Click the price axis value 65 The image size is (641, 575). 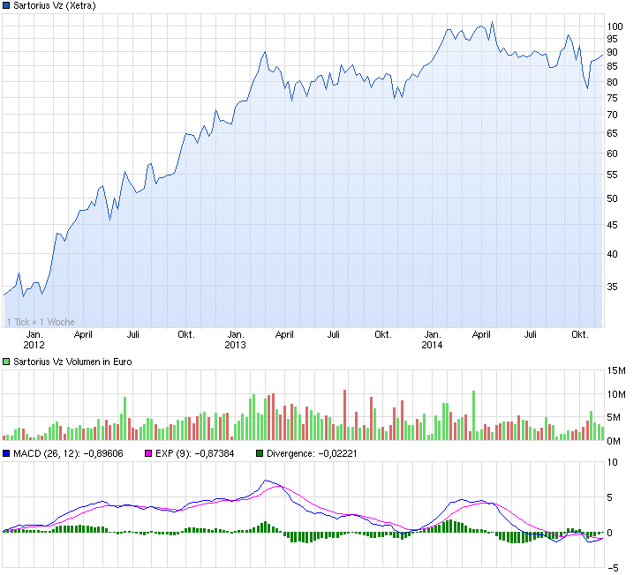pyautogui.click(x=612, y=133)
